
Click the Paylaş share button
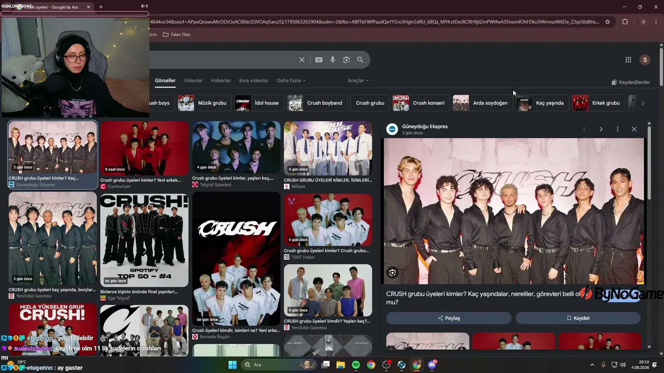[x=449, y=318]
